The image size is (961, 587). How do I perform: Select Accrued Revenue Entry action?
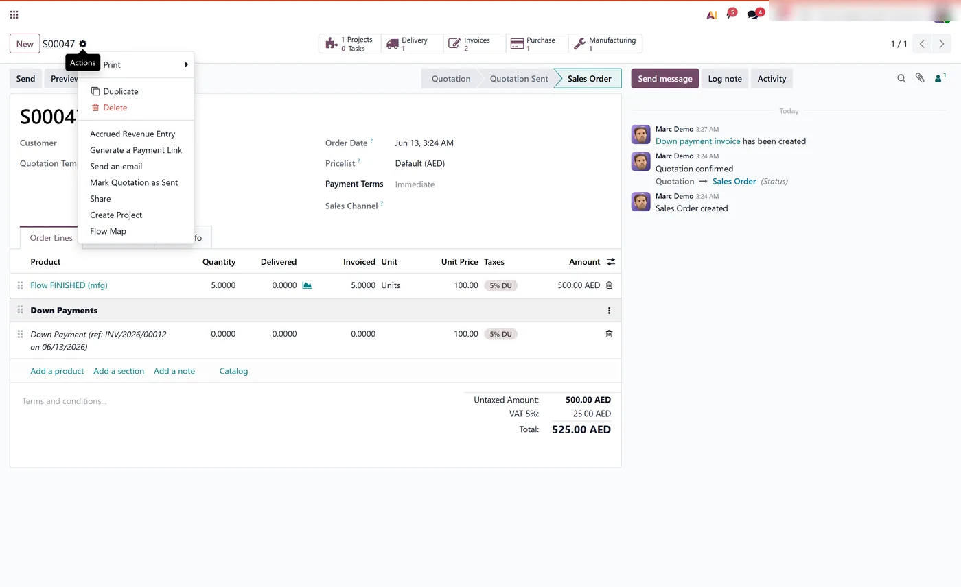pos(136,134)
